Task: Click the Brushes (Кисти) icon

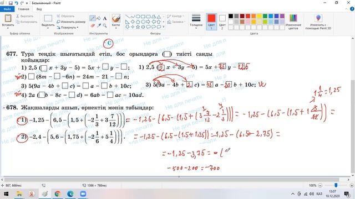Action: (116, 18)
